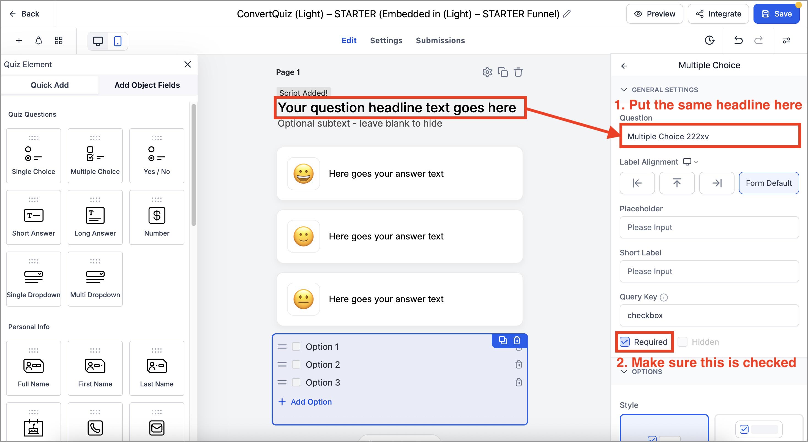Duplicate Page 1 with copy icon
This screenshot has height=442, width=808.
pyautogui.click(x=503, y=72)
